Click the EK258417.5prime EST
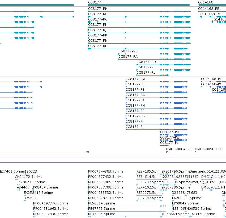 click(38, 193)
